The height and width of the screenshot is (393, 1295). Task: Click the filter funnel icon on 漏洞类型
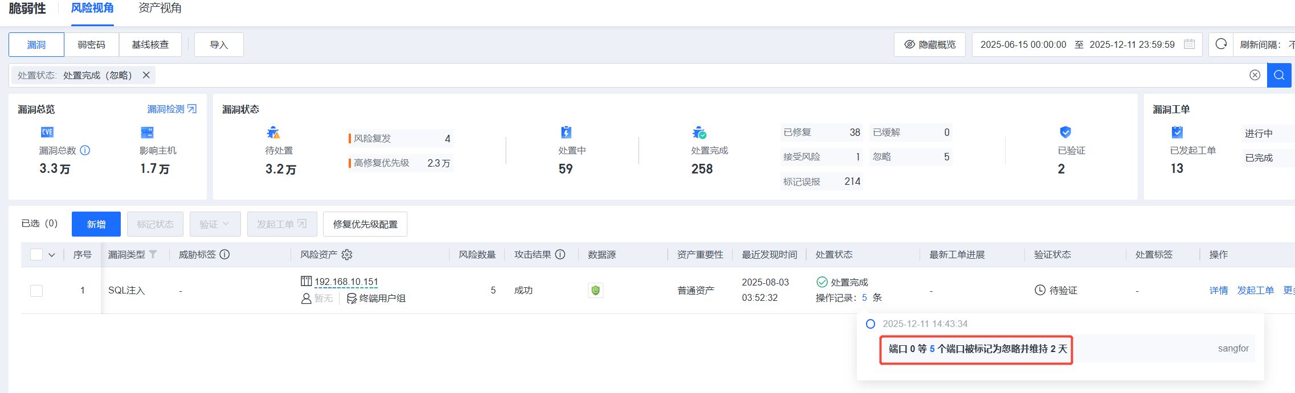coord(153,254)
